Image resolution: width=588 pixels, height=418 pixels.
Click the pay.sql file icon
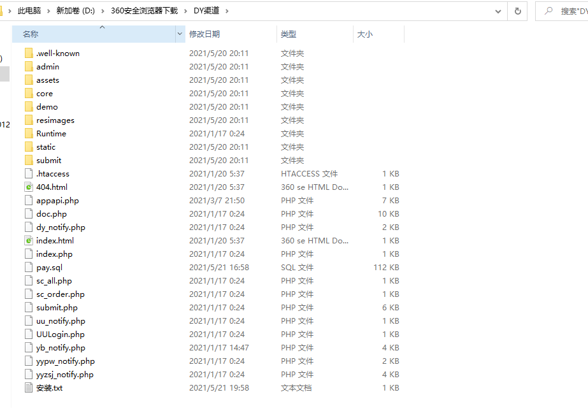[x=29, y=267]
